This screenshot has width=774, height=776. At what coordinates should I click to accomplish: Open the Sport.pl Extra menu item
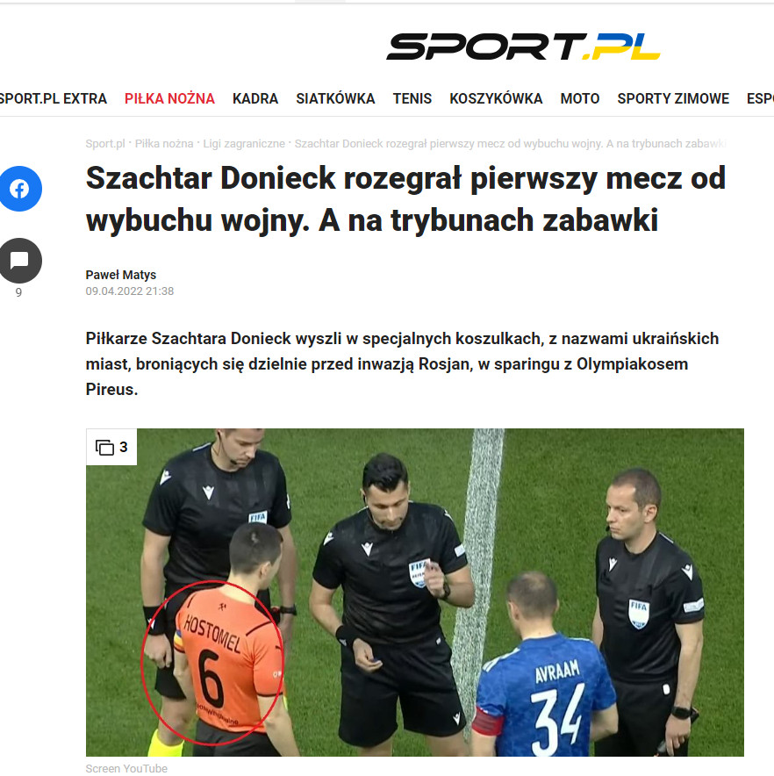tap(53, 98)
